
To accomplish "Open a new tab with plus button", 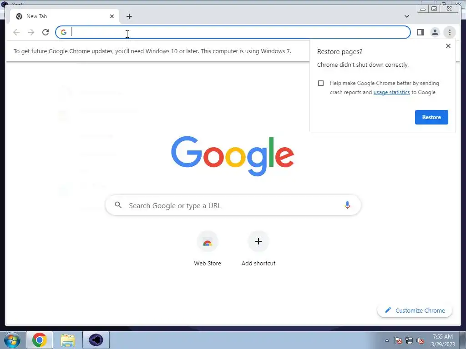I will (x=129, y=16).
